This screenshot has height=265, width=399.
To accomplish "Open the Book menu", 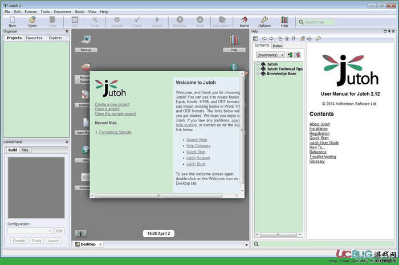I will click(80, 12).
